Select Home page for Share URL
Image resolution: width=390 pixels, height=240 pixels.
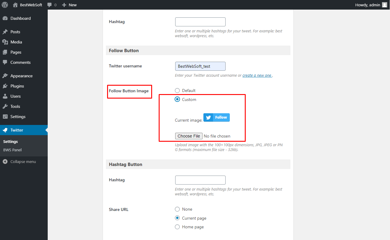pyautogui.click(x=177, y=227)
